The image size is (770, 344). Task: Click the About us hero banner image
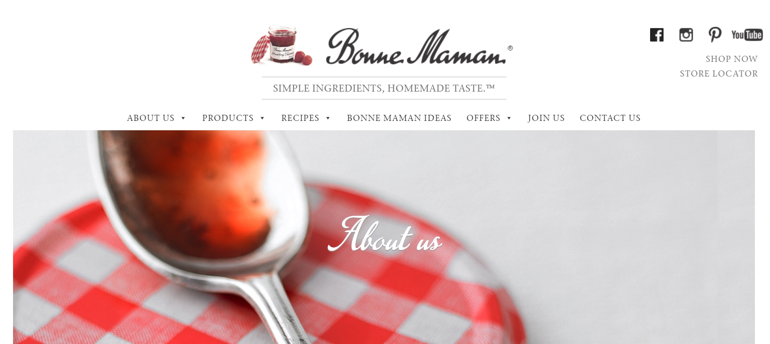384,237
